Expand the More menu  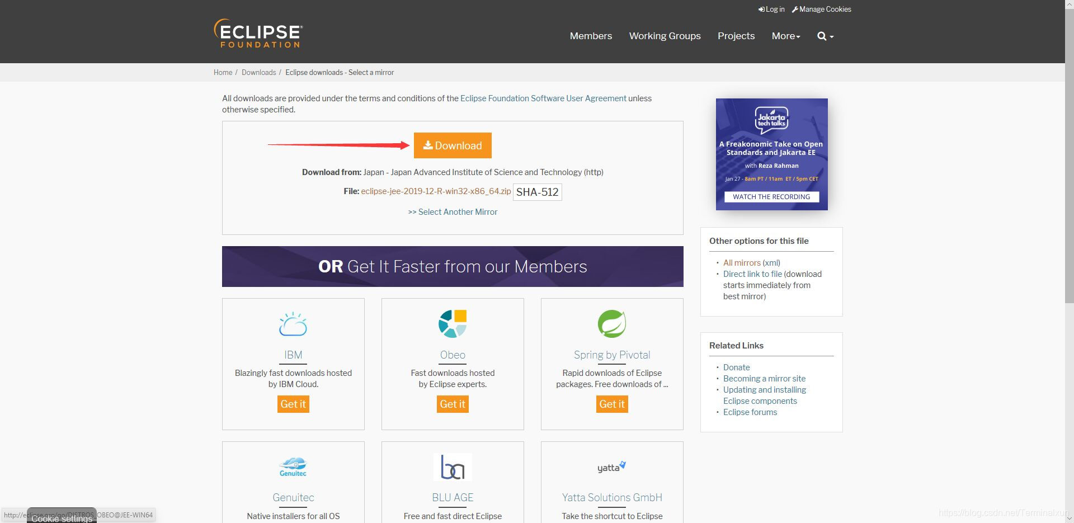coord(786,36)
